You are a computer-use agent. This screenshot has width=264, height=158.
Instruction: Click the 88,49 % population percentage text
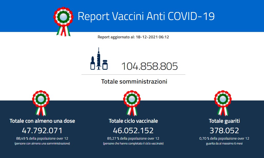(x=42, y=138)
